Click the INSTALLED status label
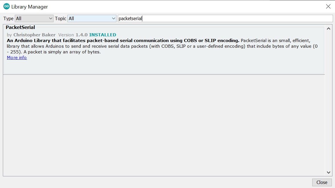Image resolution: width=335 pixels, height=188 pixels. coord(102,35)
